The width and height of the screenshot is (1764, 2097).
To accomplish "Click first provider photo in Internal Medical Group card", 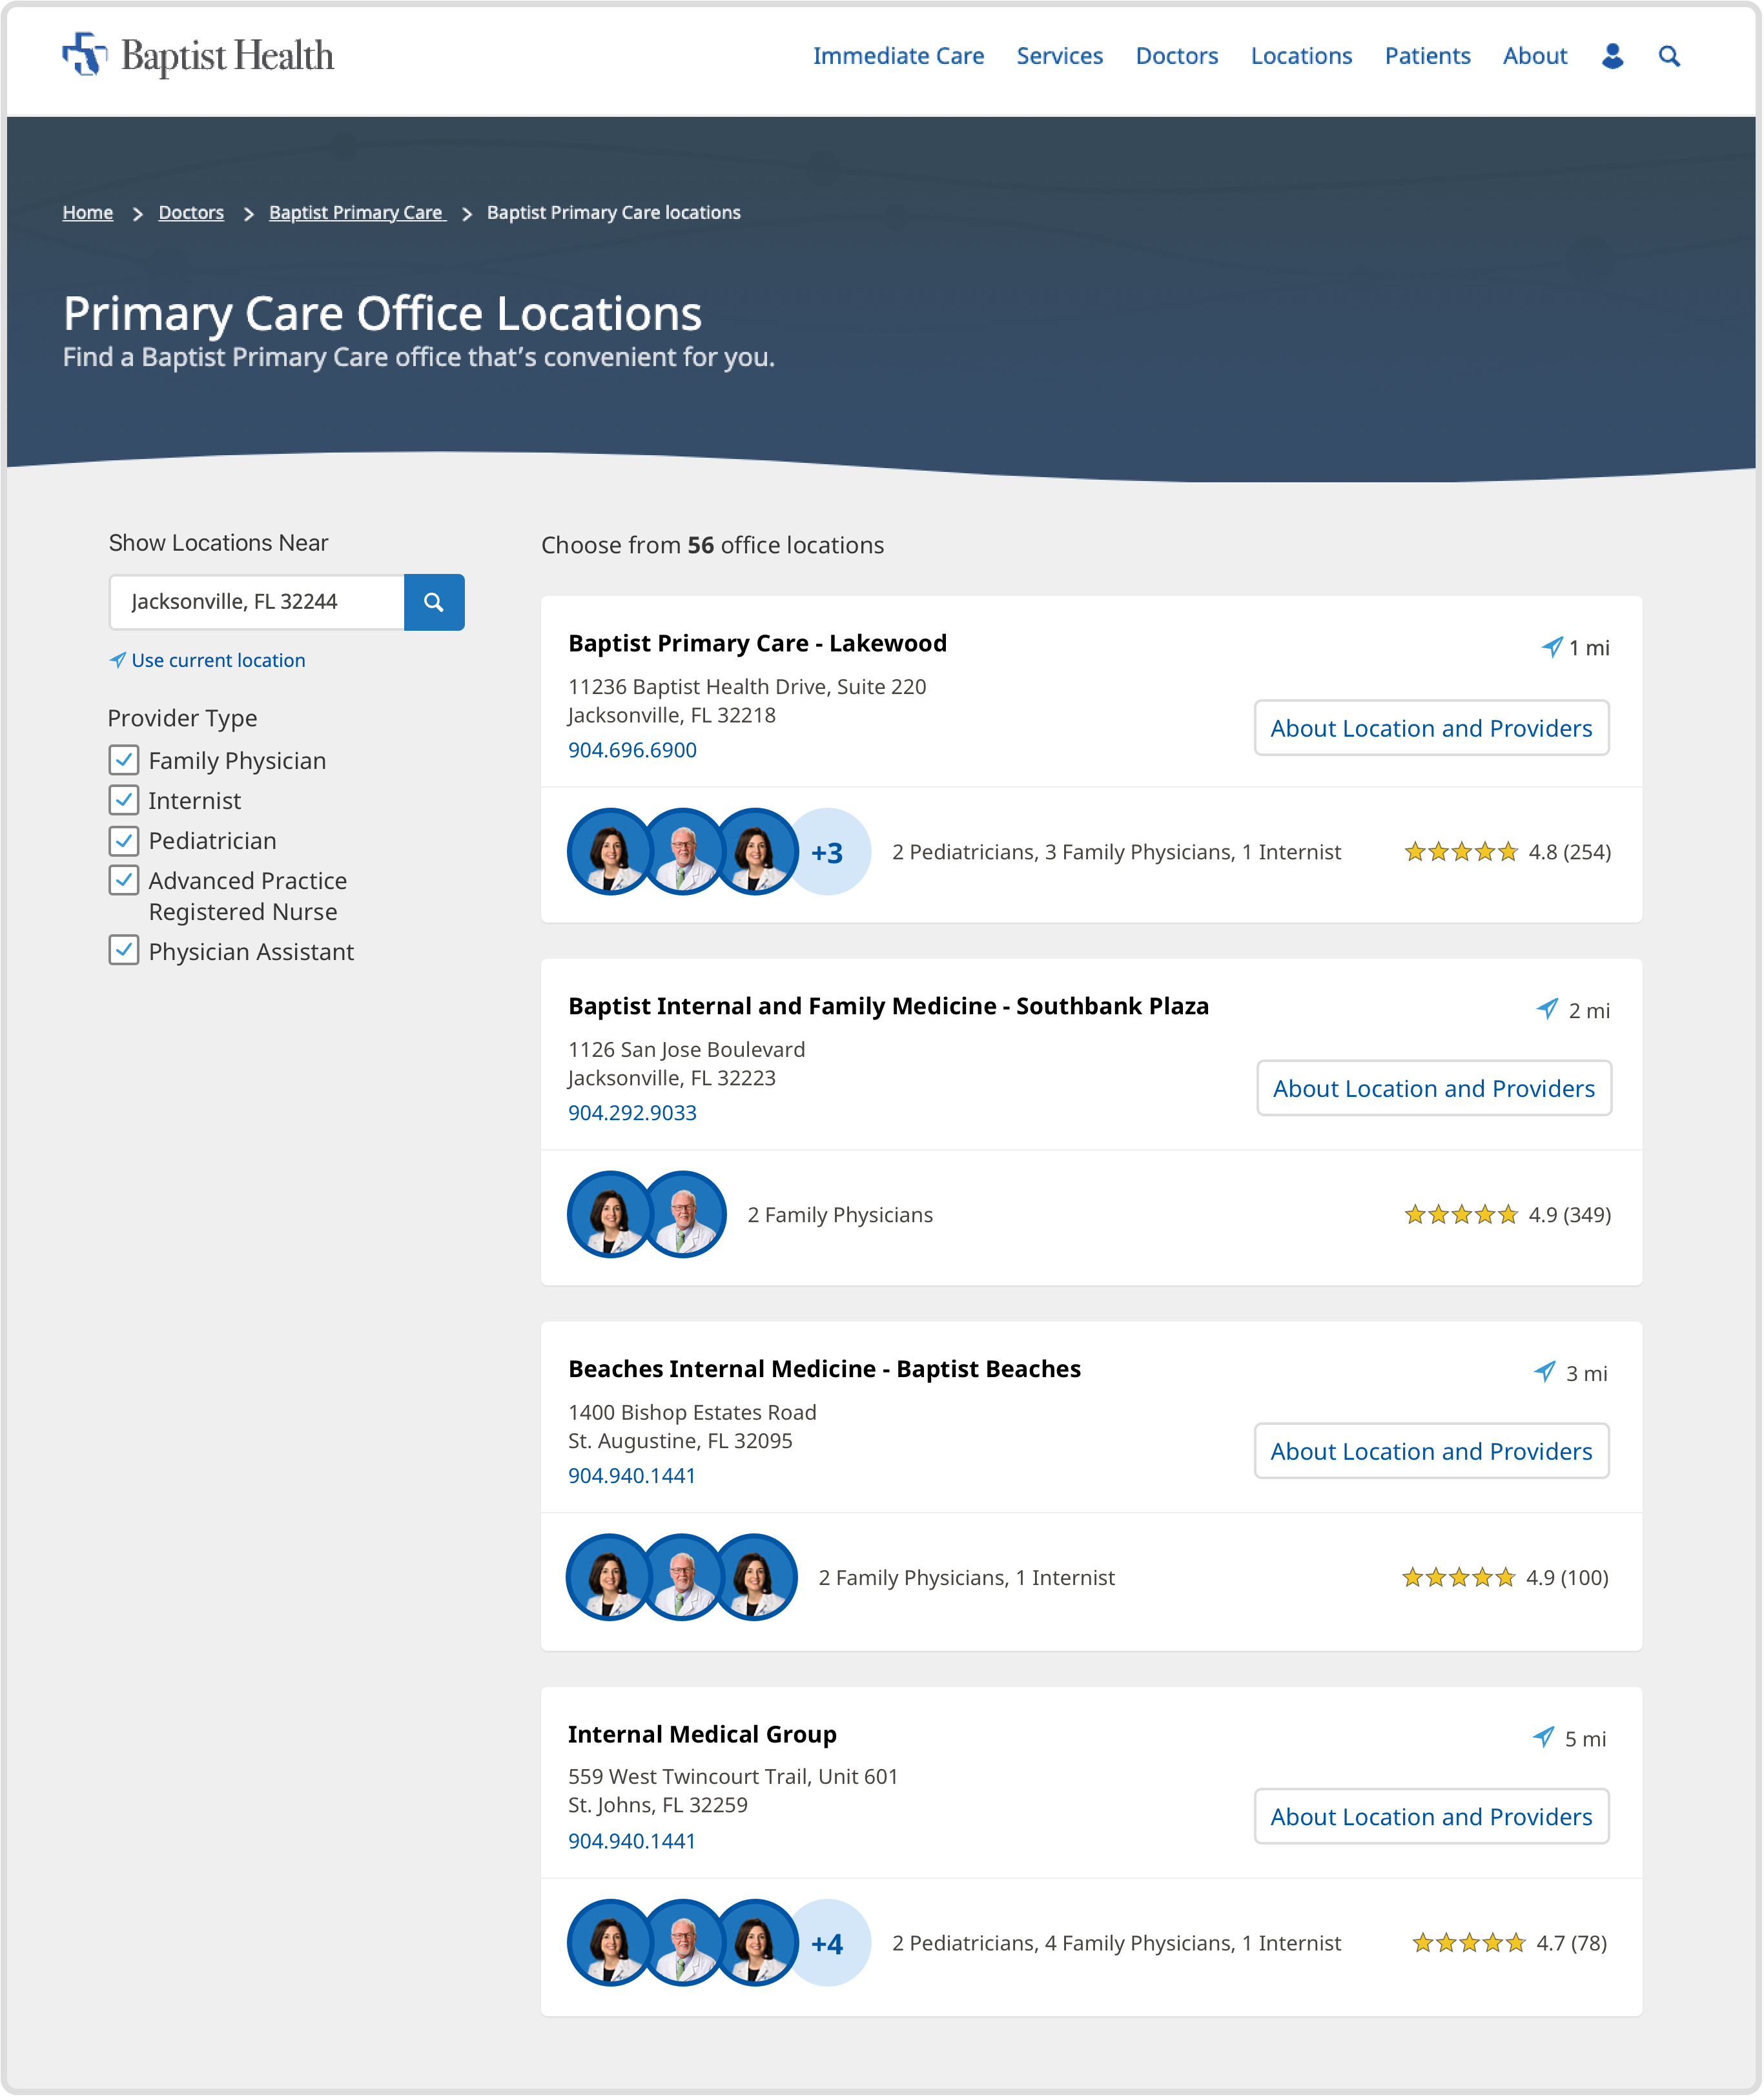I will coord(610,1943).
